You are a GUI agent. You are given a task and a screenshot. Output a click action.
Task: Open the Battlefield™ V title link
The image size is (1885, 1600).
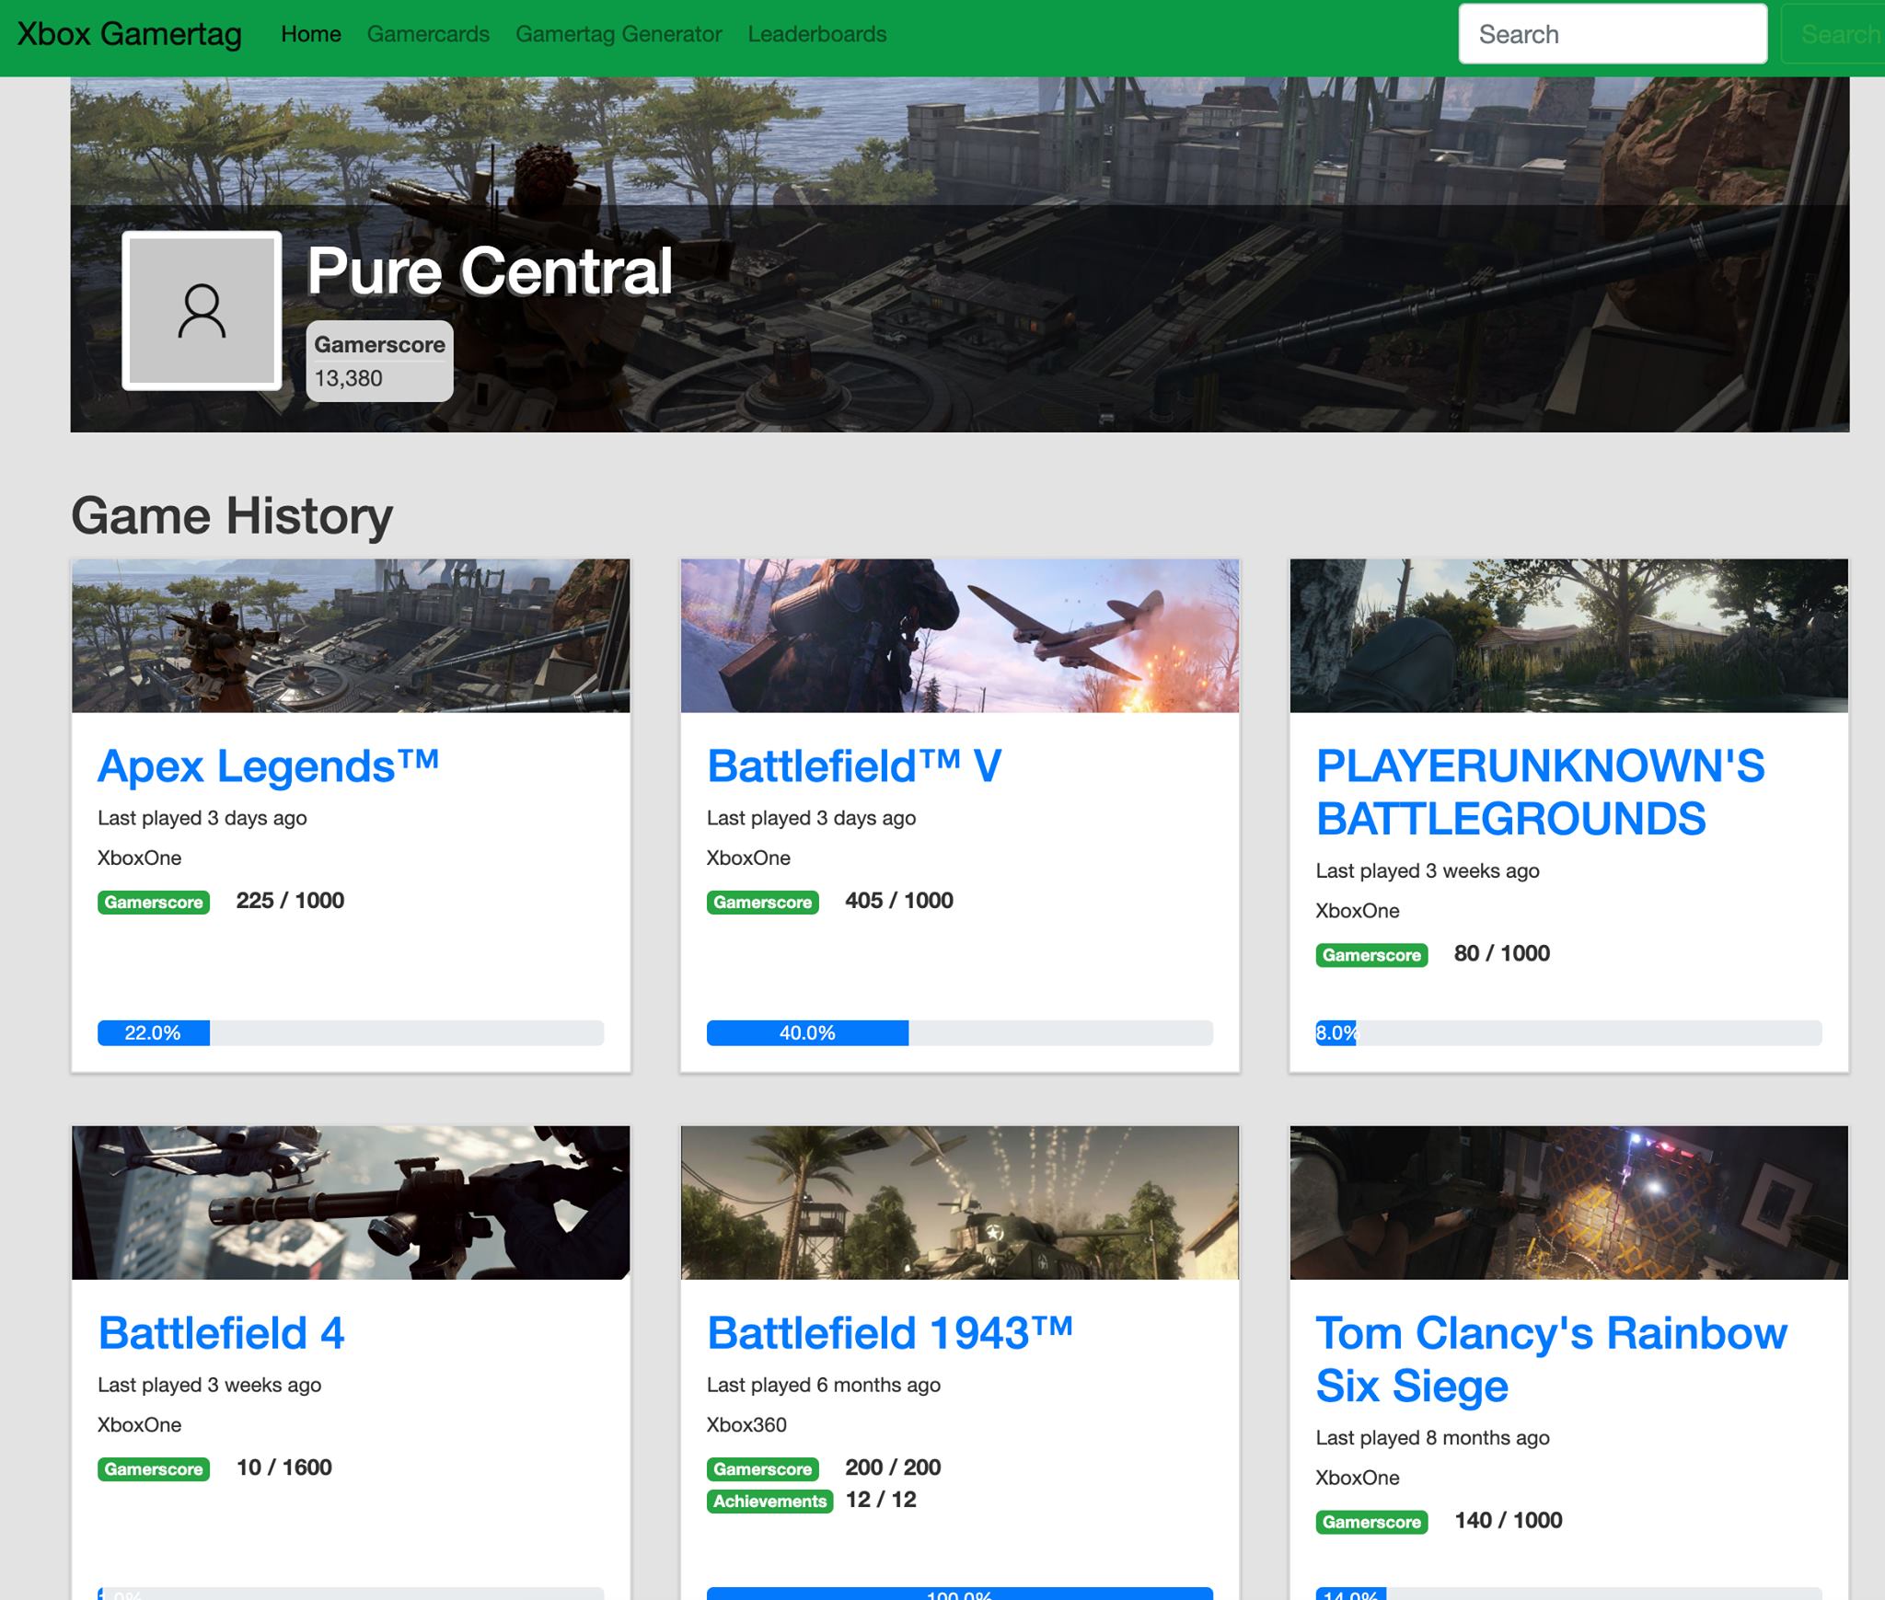coord(854,766)
